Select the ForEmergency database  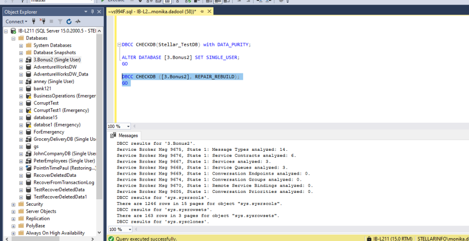tap(49, 132)
